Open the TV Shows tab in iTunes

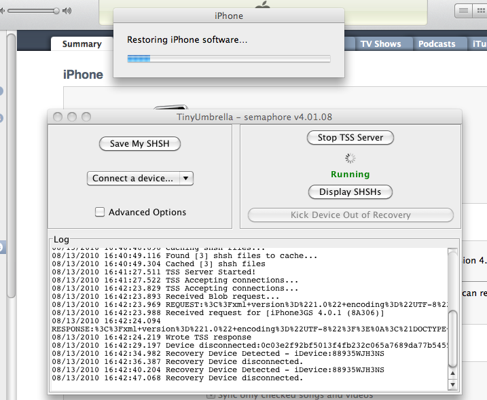(x=381, y=43)
